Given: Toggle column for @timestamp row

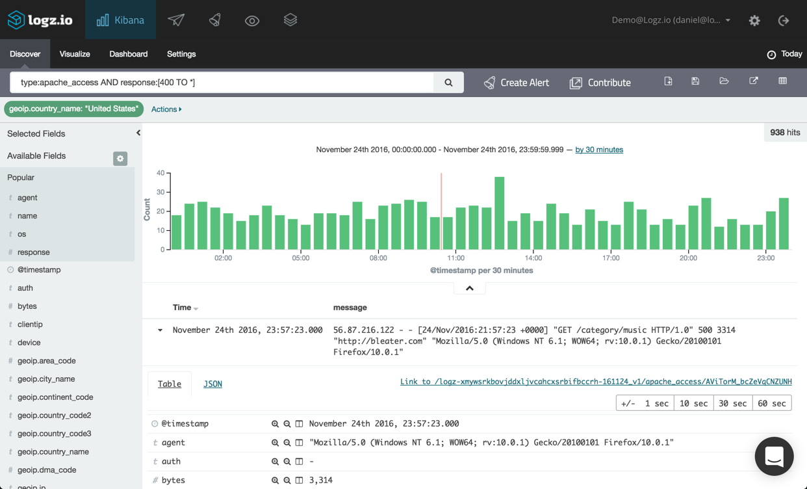Looking at the screenshot, I should [x=299, y=424].
